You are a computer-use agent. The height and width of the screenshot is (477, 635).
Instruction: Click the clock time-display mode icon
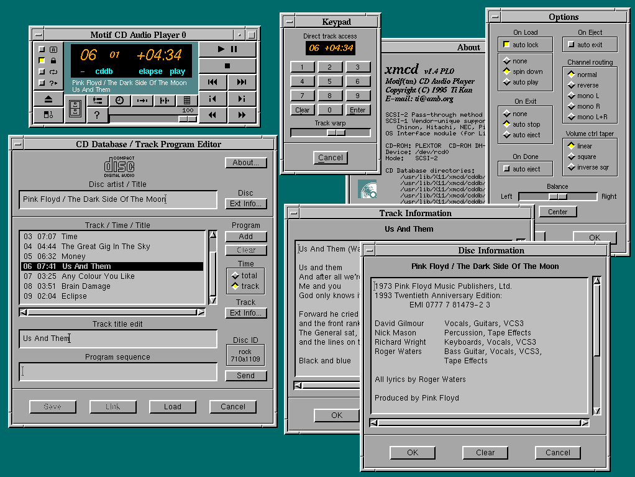tap(119, 100)
